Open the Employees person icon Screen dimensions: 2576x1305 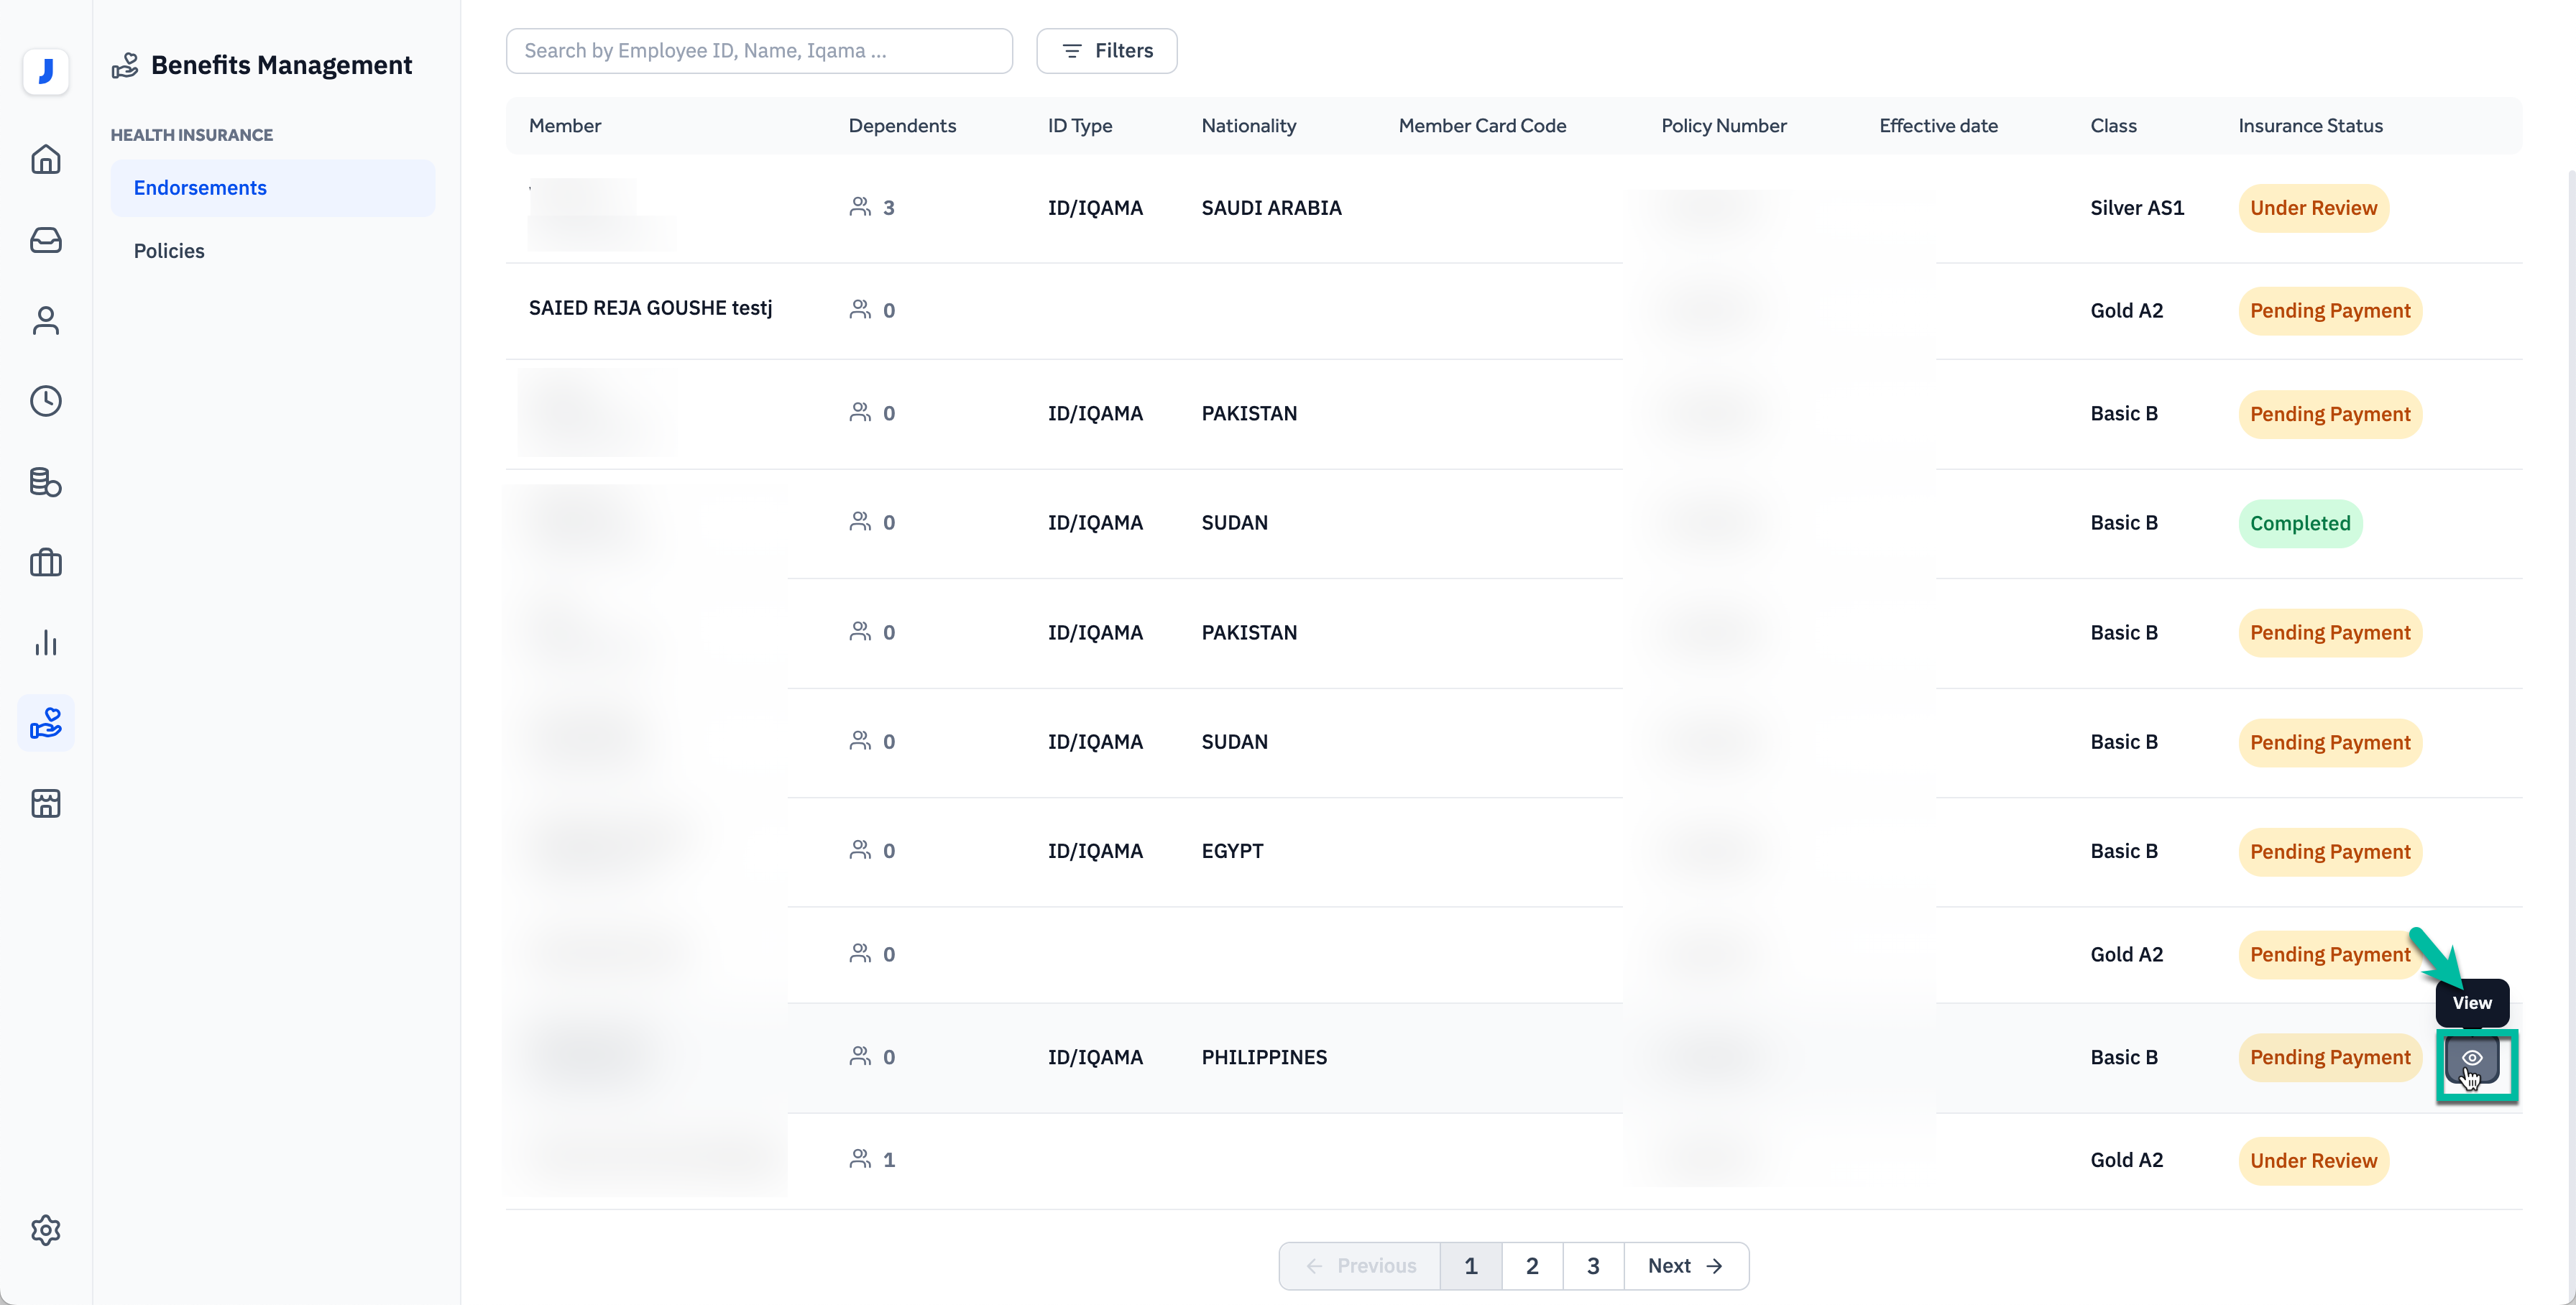click(x=46, y=320)
